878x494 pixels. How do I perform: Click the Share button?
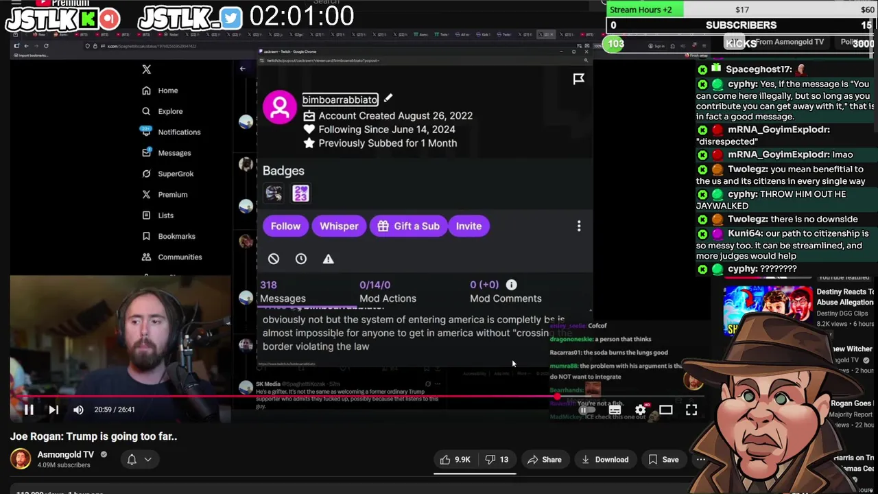[544, 460]
